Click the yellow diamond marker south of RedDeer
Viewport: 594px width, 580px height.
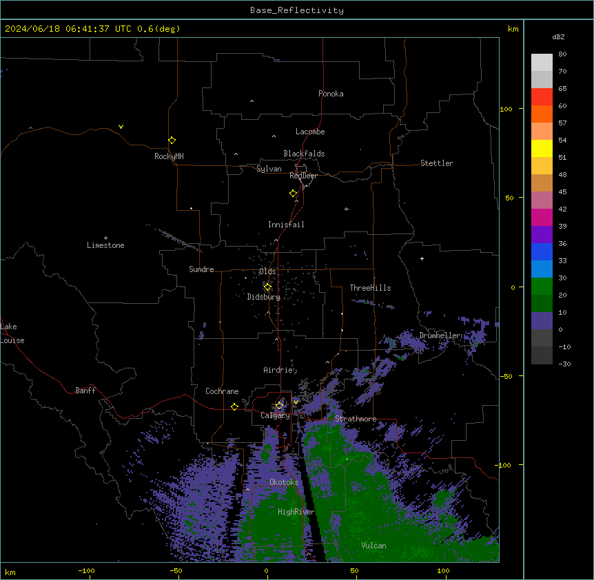tap(294, 194)
